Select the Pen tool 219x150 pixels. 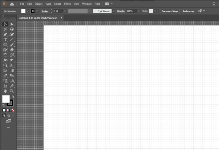tap(5, 34)
